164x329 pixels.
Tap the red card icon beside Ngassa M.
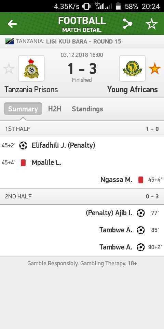[x=141, y=180]
